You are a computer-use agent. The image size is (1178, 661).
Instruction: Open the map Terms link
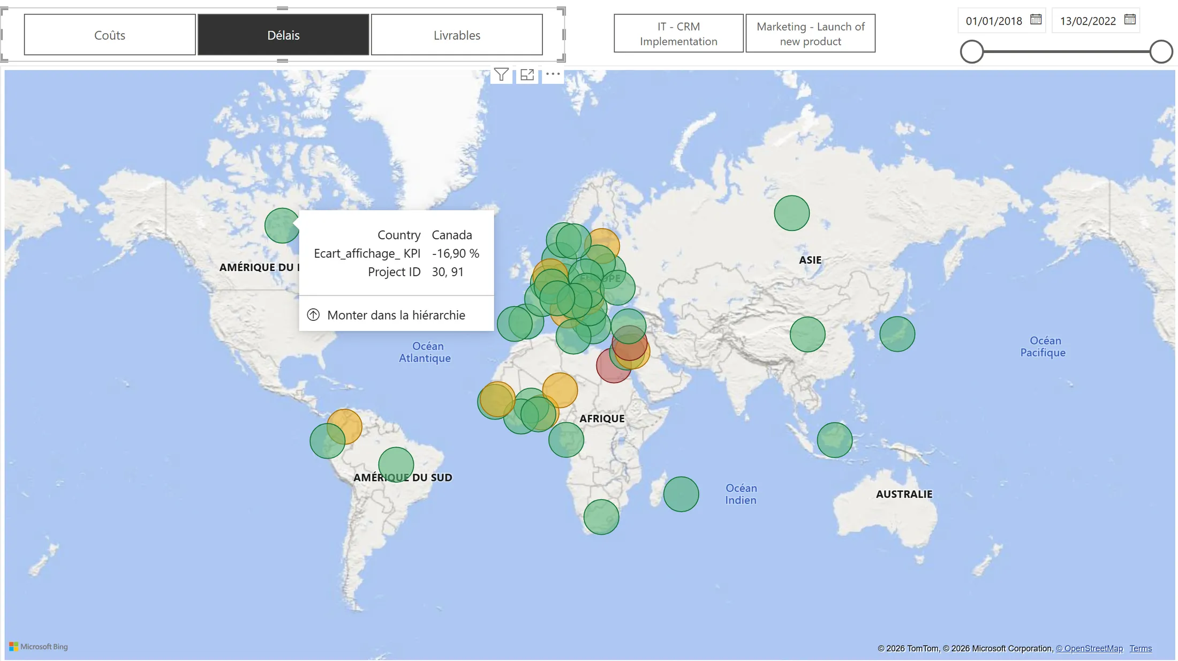click(x=1141, y=648)
